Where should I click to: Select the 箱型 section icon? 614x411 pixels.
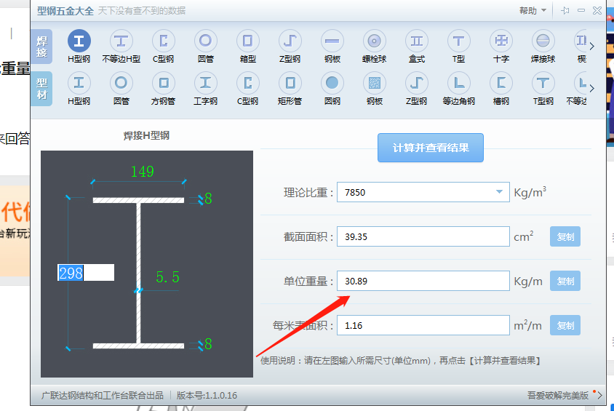[x=248, y=41]
